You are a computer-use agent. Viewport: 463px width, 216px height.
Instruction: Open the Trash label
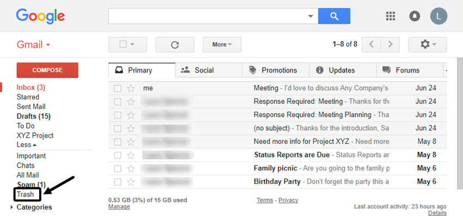[26, 194]
